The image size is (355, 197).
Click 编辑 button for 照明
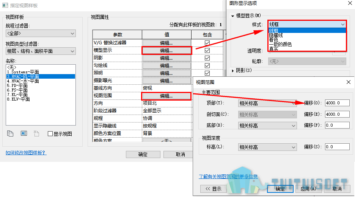167,73
